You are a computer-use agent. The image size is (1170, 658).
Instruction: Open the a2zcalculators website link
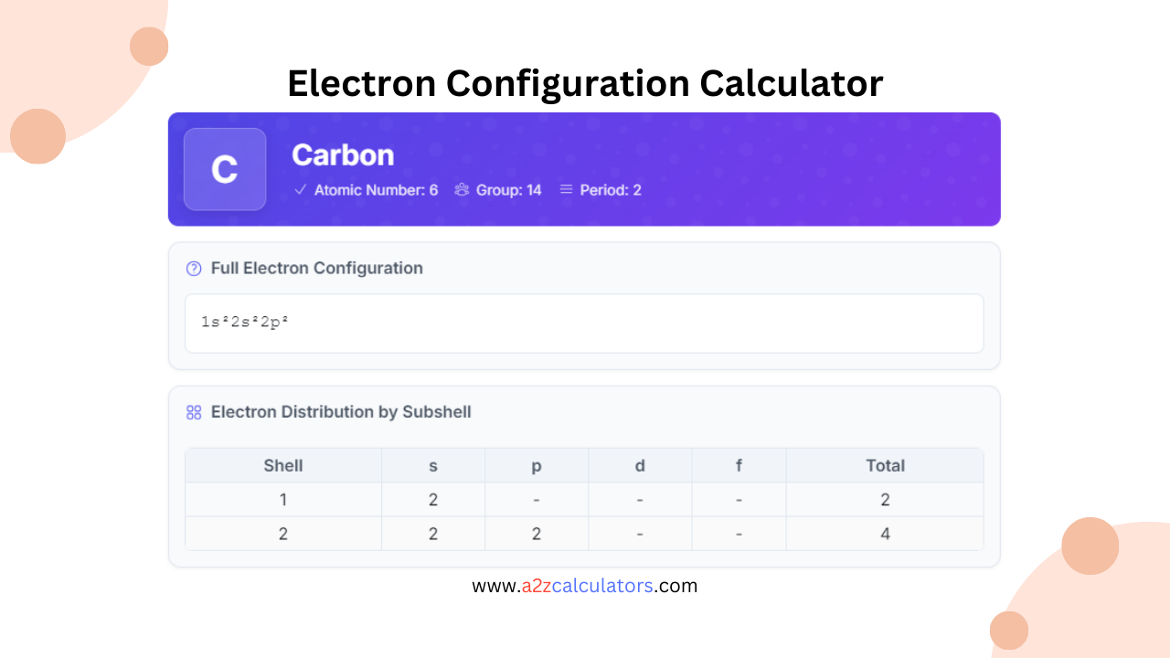(584, 586)
